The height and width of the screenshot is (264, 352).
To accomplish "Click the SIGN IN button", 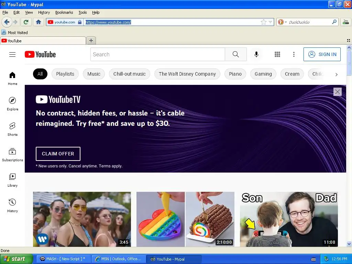I will (322, 54).
